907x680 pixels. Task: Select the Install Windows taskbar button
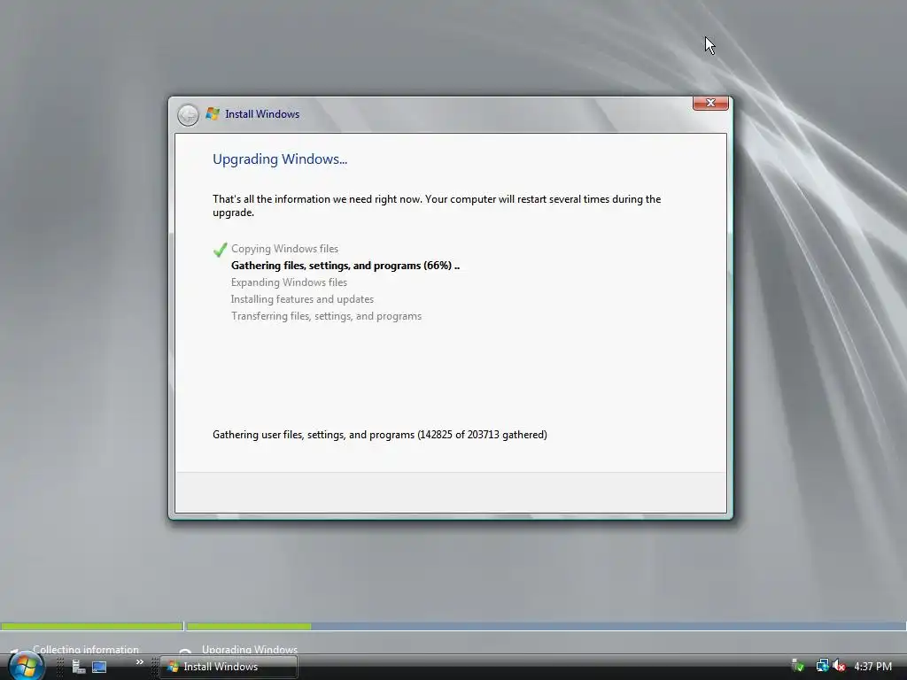tap(229, 667)
